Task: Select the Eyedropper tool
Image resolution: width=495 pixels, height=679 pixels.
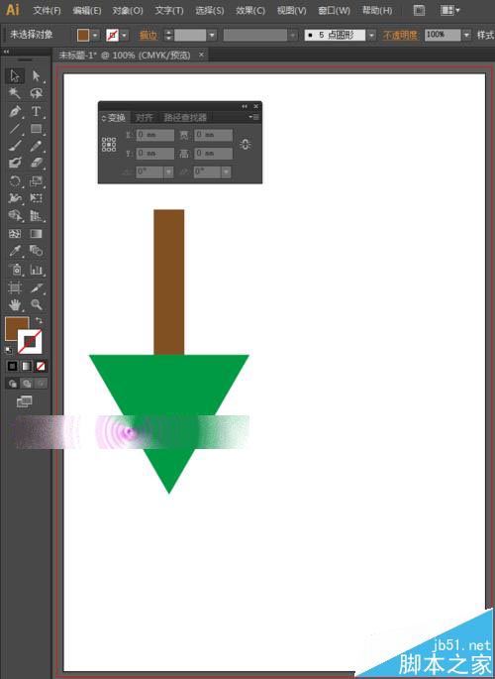Action: click(x=15, y=251)
